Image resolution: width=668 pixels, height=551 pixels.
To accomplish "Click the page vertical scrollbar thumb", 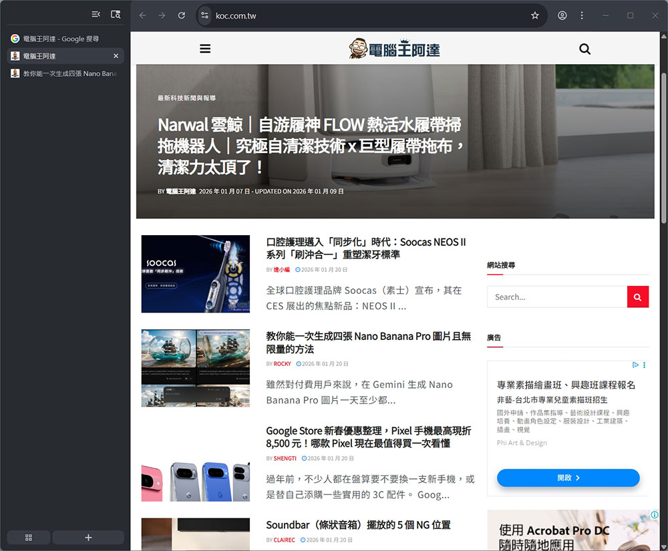I will 663,148.
